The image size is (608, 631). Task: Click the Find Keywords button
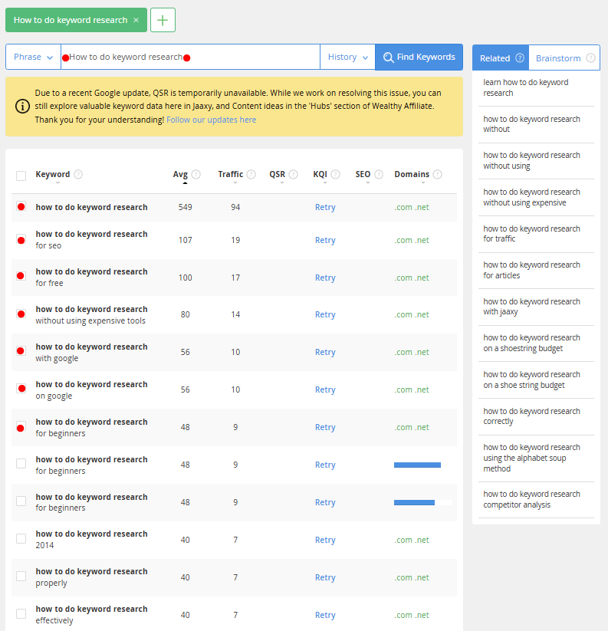[x=419, y=57]
